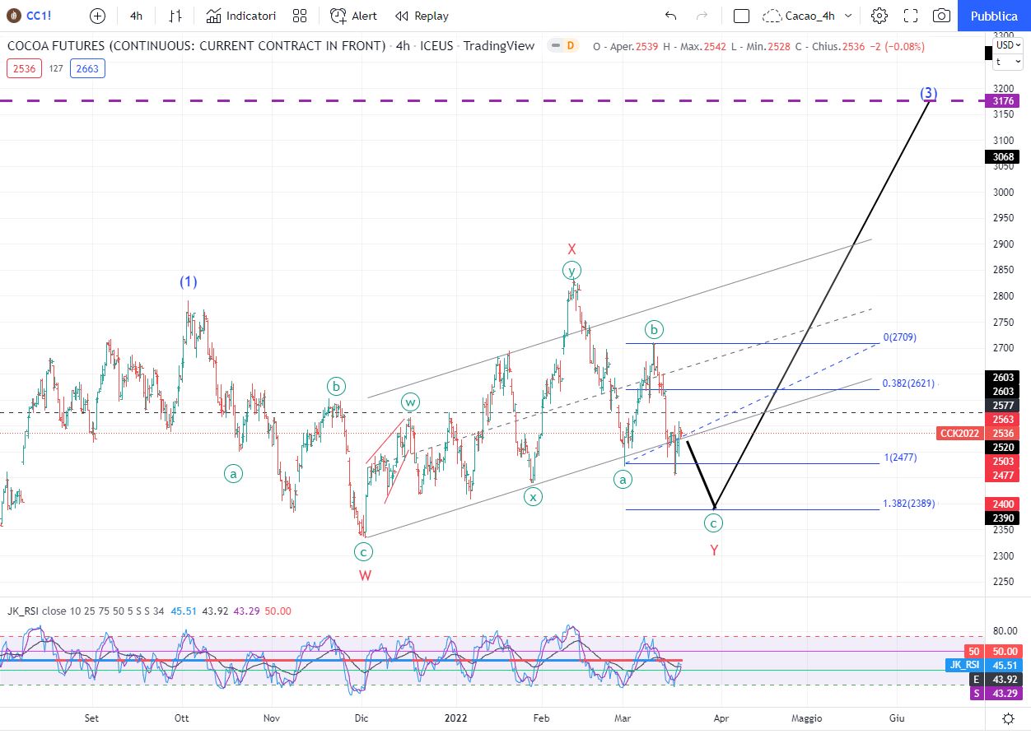Undo the last chart action
The height and width of the screenshot is (734, 1031).
pos(670,16)
